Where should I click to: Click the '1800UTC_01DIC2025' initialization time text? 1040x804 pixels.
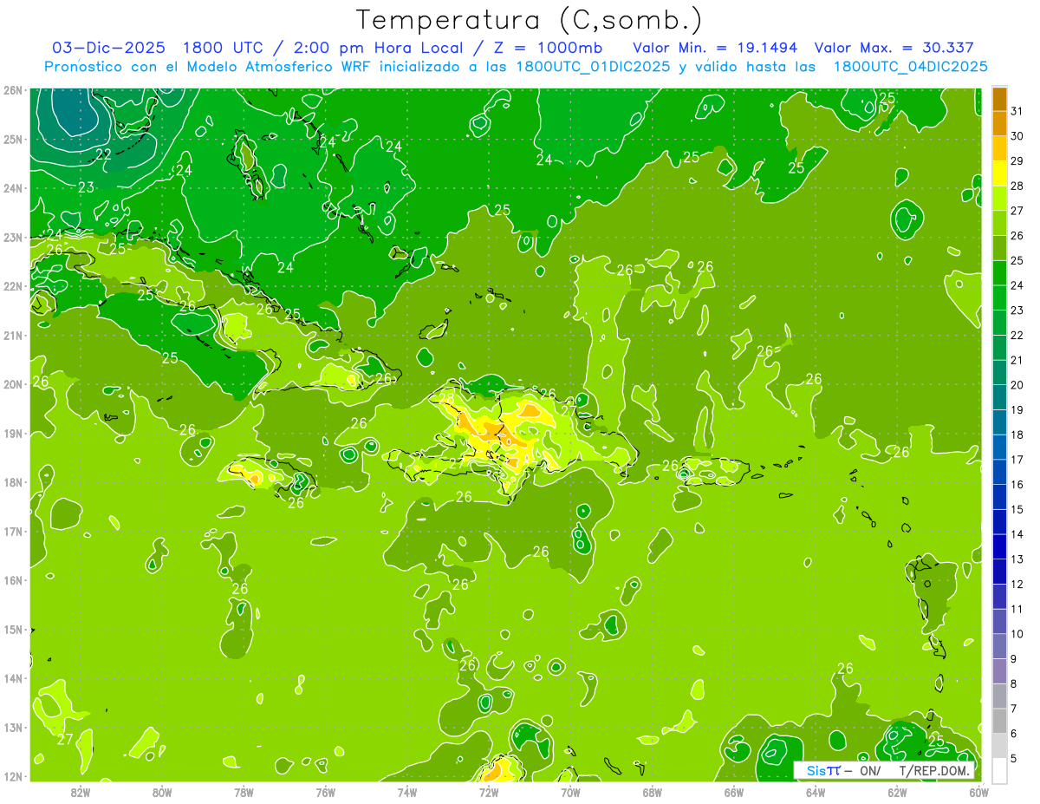point(592,67)
